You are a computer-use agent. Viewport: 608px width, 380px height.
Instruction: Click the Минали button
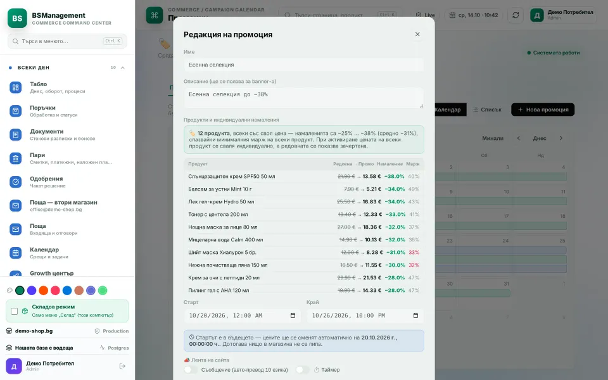click(493, 138)
